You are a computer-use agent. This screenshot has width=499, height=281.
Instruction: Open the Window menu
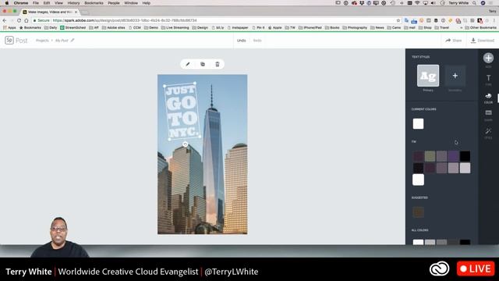(x=131, y=3)
